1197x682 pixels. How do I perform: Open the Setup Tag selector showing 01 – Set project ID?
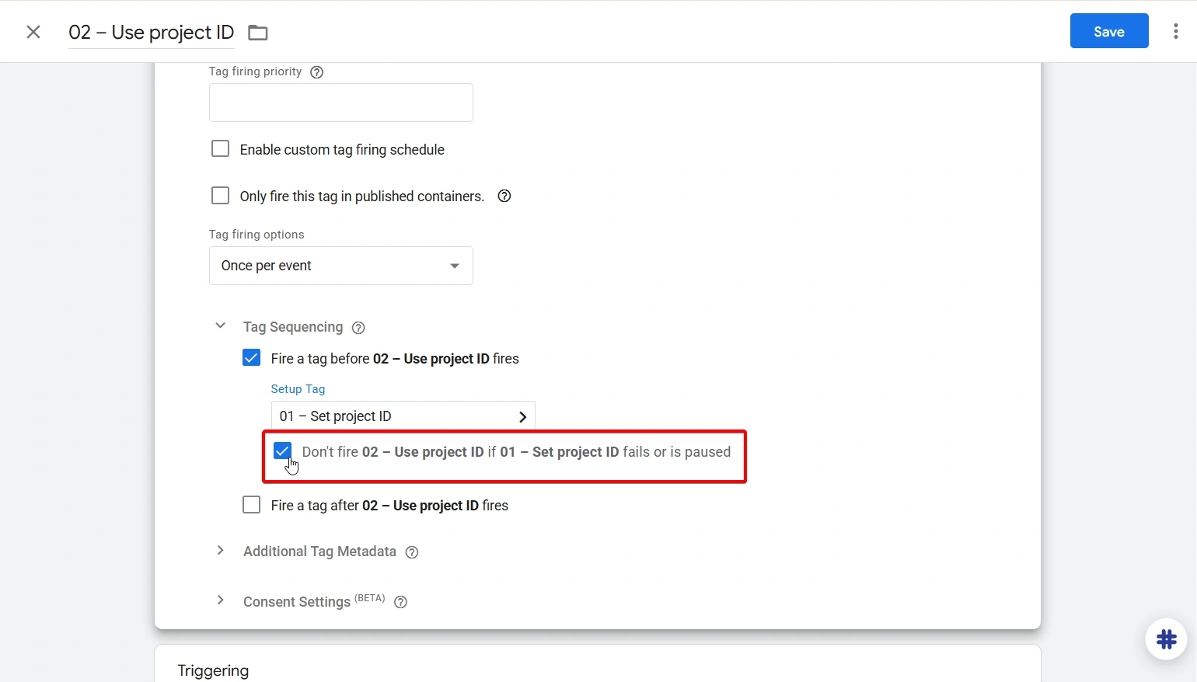click(x=403, y=416)
